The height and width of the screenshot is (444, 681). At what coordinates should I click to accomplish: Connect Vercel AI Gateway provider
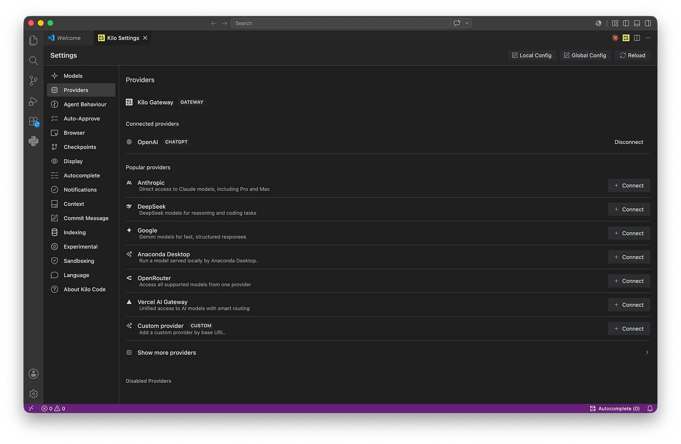(629, 305)
